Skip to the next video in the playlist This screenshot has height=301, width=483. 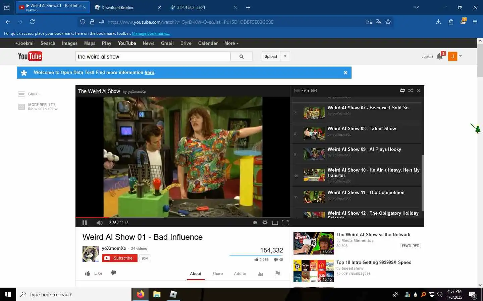[x=314, y=91]
